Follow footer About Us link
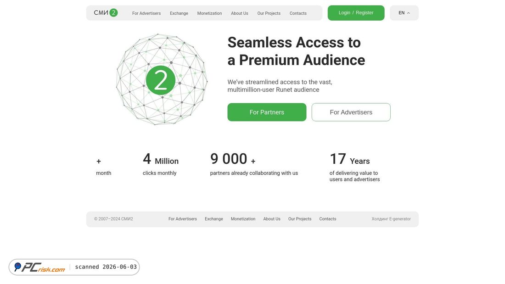 click(x=271, y=219)
